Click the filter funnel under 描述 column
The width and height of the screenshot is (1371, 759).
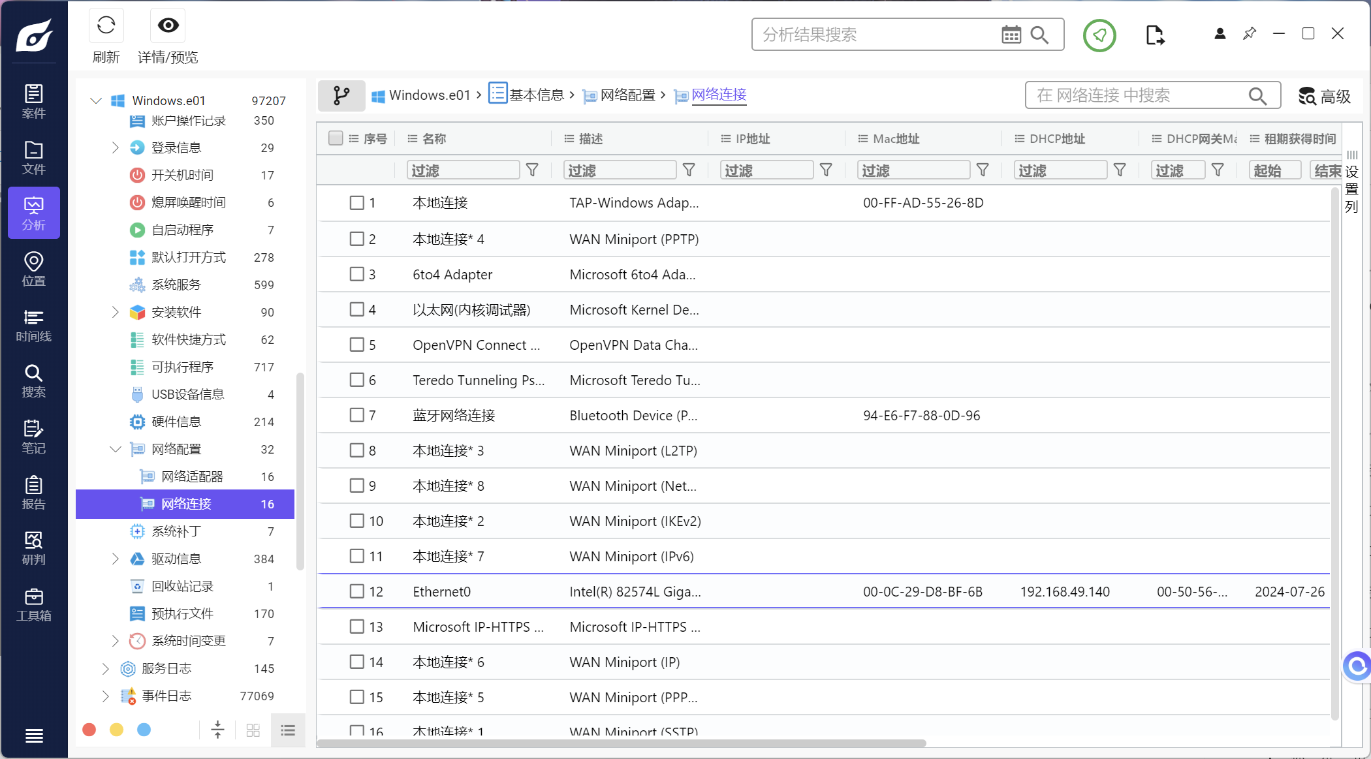(689, 170)
